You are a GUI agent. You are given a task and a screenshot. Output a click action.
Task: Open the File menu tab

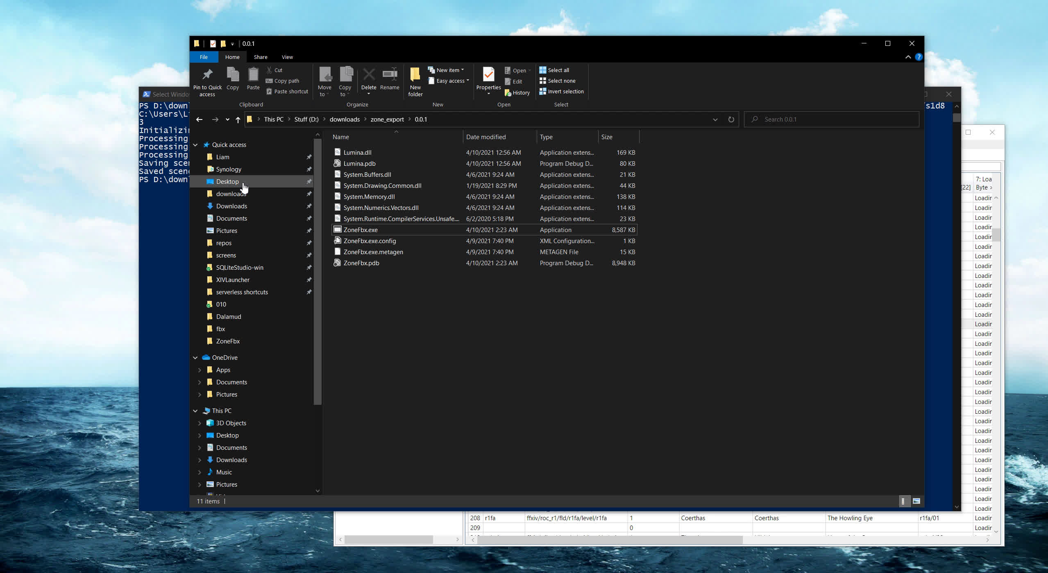(204, 57)
